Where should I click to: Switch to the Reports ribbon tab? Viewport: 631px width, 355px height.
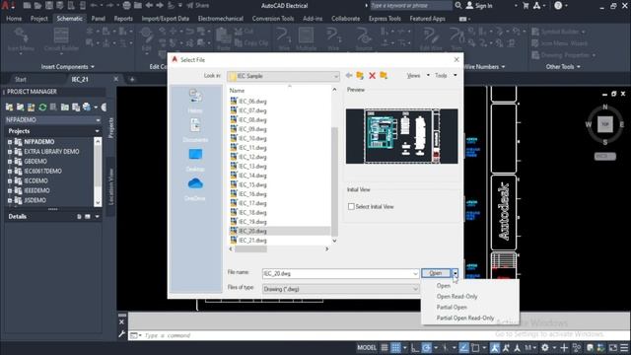(123, 19)
